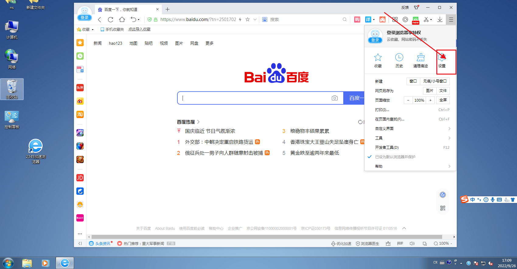Click 新闻 in Baidu top navigation
The width and height of the screenshot is (517, 269).
[98, 43]
